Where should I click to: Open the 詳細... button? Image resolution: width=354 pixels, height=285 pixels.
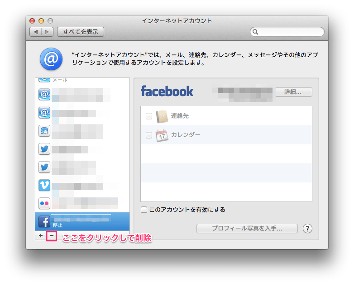pos(293,92)
